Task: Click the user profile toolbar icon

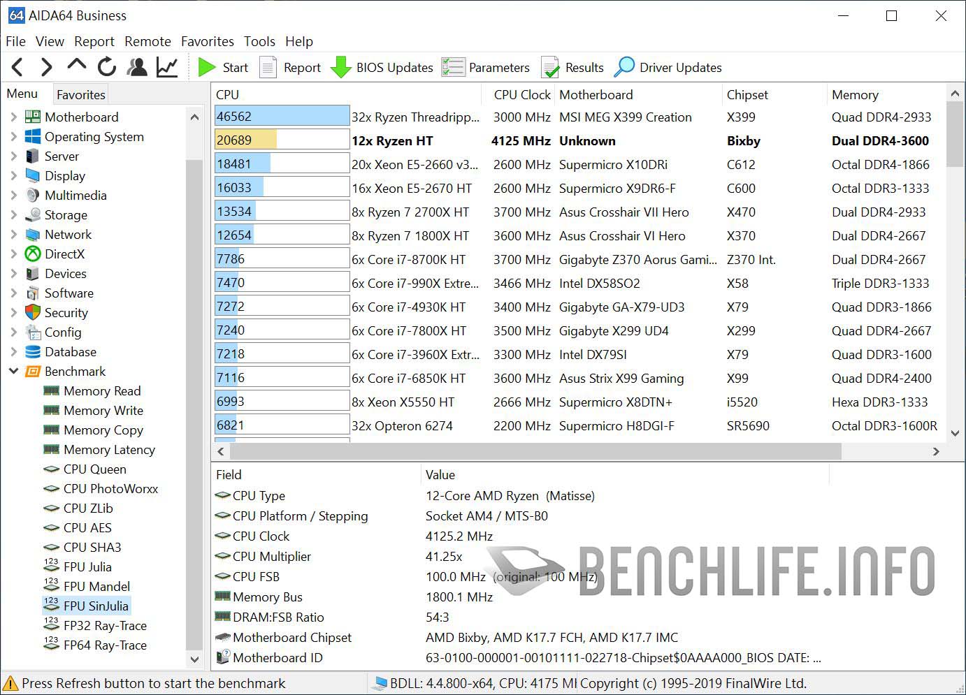Action: 137,67
